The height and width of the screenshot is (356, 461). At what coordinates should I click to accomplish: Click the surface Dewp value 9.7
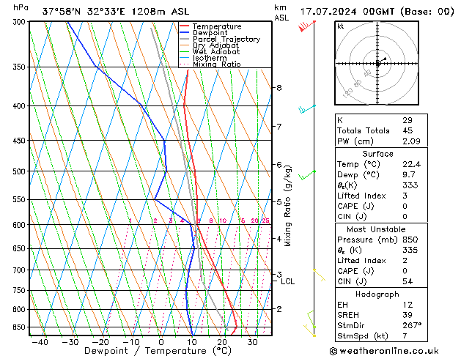click(x=409, y=175)
